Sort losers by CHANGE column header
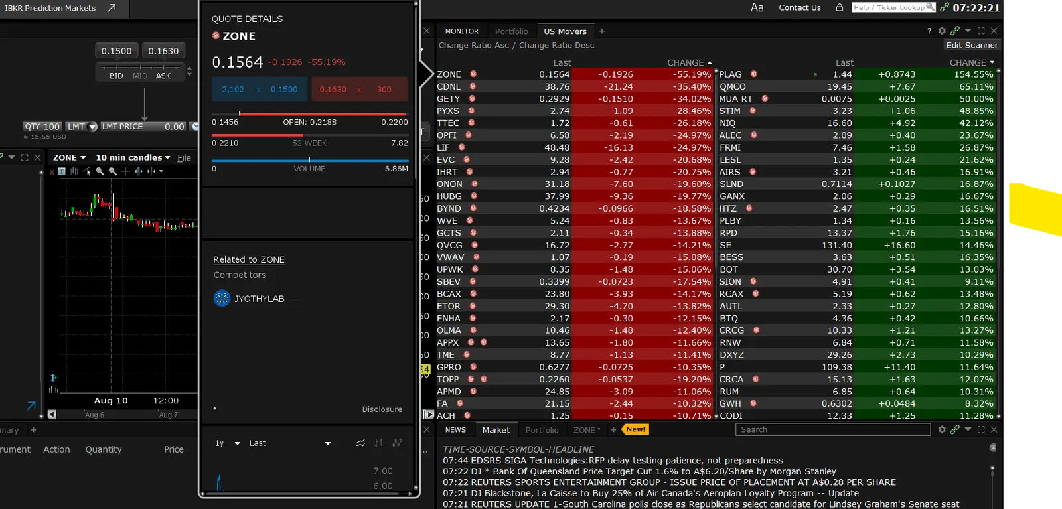Screen dimensions: 1062x509 tap(689, 62)
